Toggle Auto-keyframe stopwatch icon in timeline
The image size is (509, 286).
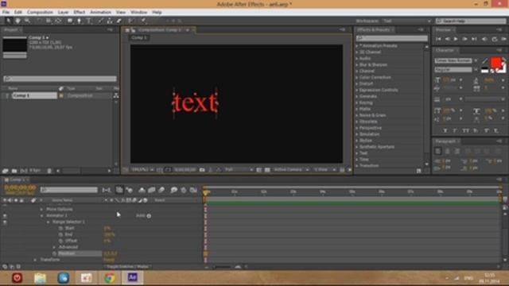coord(184,190)
